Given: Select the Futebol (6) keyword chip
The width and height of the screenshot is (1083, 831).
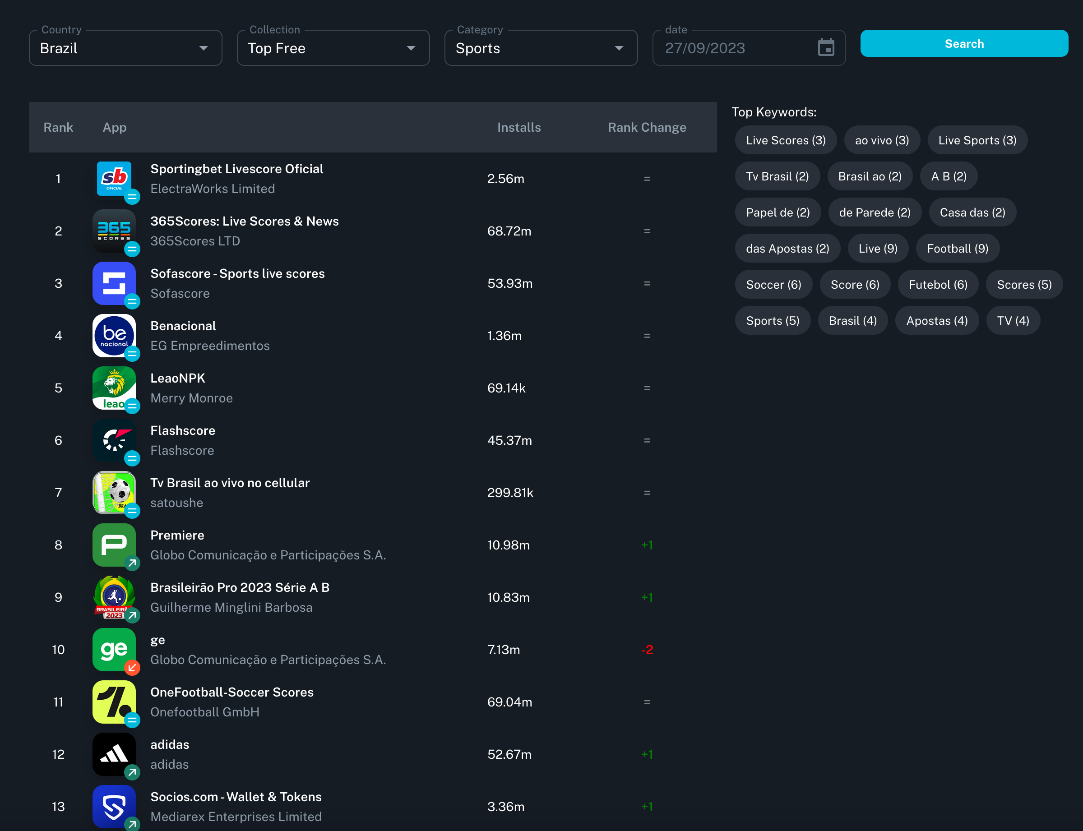Looking at the screenshot, I should coord(938,285).
